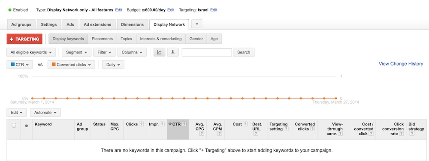Focus the keyword search input field
Viewport: 429px width, 161px height.
click(x=207, y=52)
